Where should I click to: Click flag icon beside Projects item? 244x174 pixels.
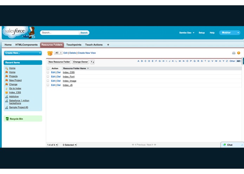(7, 76)
